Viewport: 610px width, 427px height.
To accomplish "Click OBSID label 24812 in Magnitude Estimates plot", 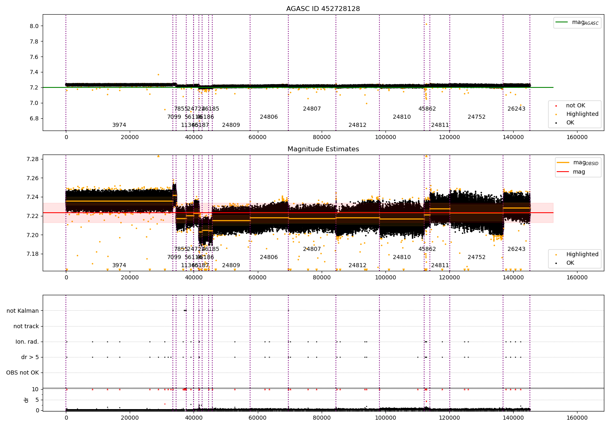I will 357,266.
